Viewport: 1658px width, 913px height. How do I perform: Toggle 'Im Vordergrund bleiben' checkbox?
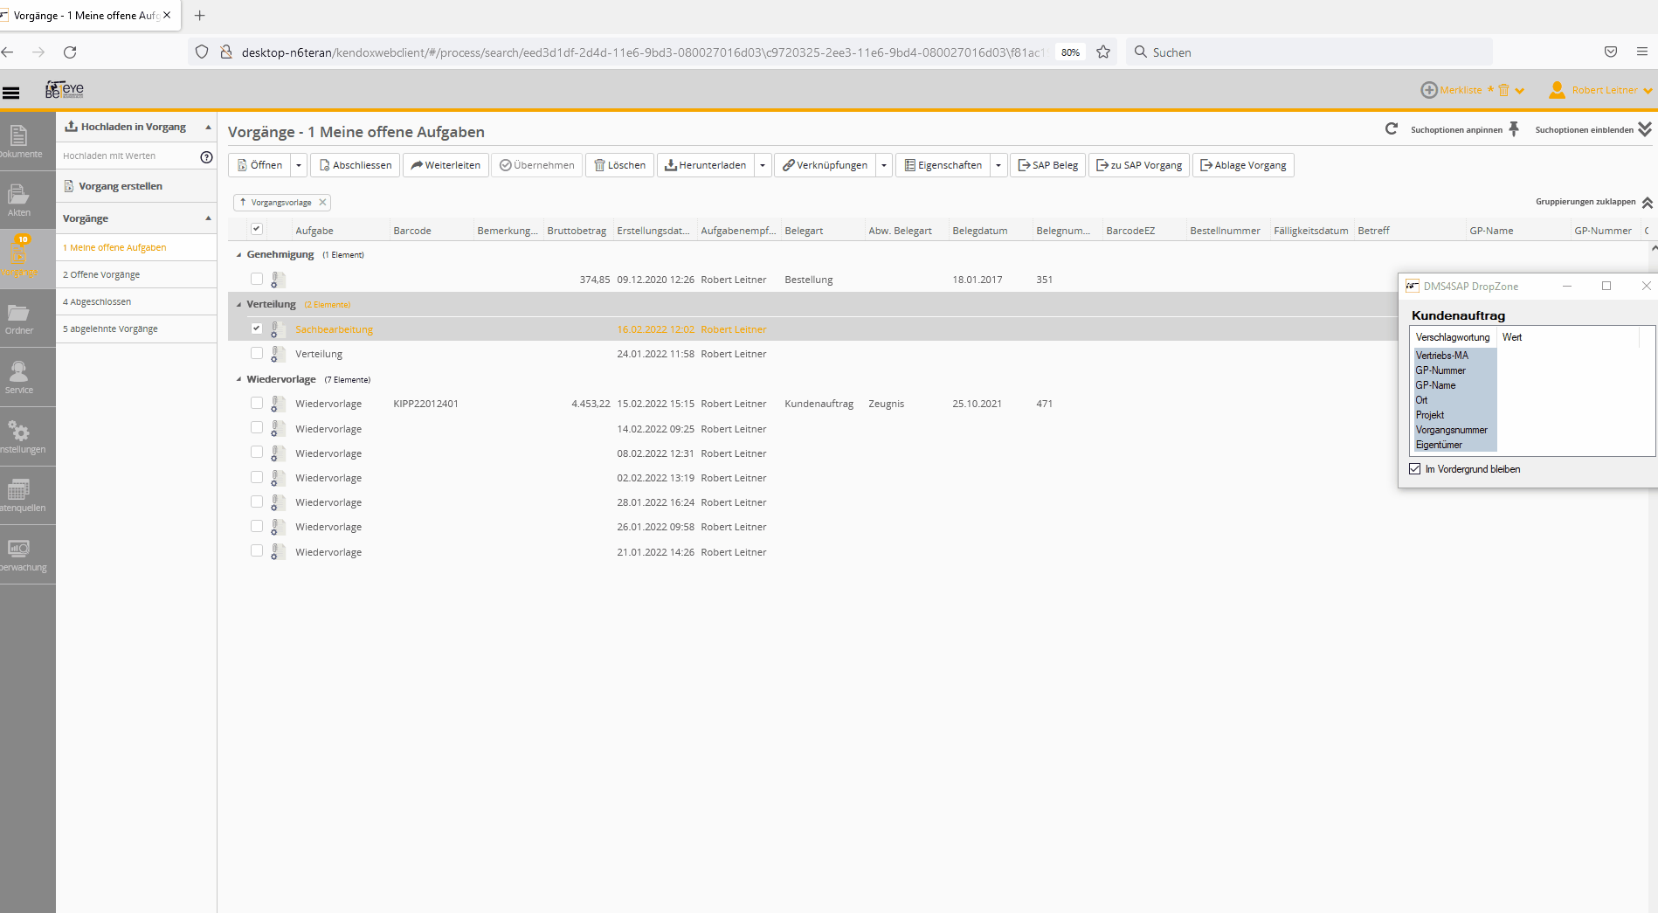pyautogui.click(x=1415, y=469)
